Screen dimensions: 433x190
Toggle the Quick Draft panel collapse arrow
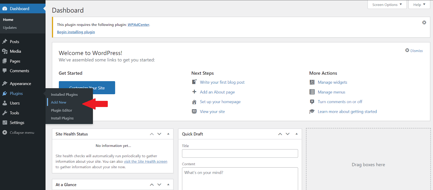coord(297,134)
